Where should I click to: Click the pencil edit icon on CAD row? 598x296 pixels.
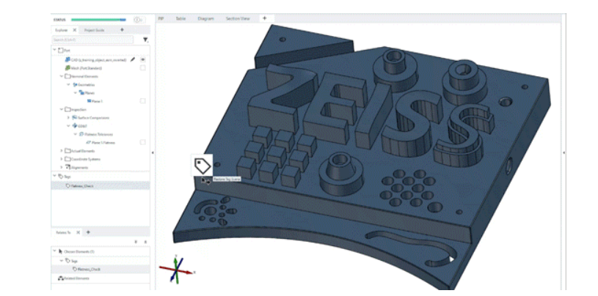[133, 59]
